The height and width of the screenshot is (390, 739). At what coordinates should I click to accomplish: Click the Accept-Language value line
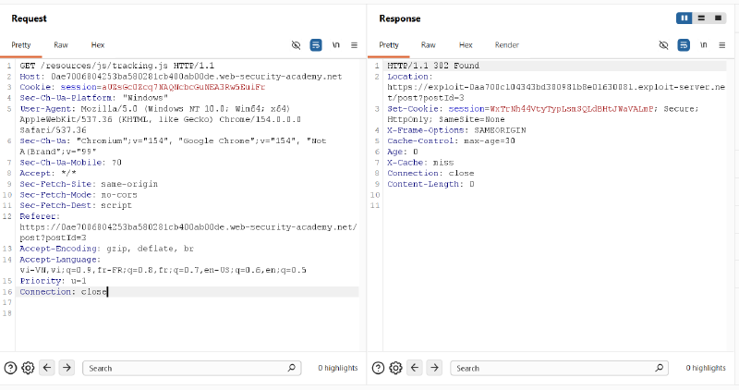[164, 270]
